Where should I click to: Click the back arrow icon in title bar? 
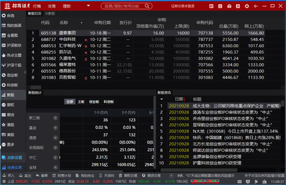255,6
